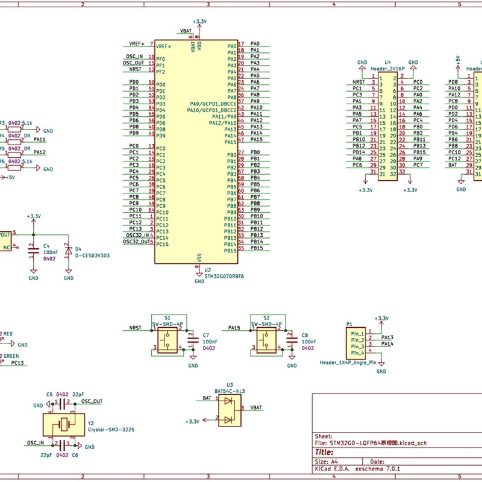Select the D4 ESD diode symbol

(69, 251)
